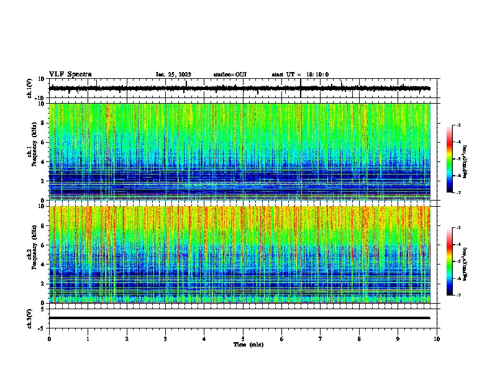The height and width of the screenshot is (380, 492).
Task: Click time-axis tick label "9"
Action: [x=398, y=339]
